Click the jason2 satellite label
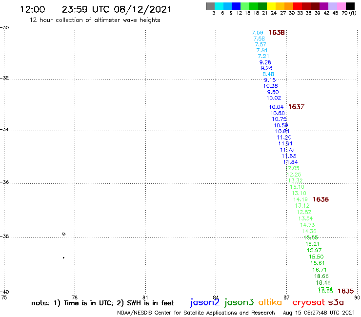This screenshot has width=361, height=317. tap(205, 302)
